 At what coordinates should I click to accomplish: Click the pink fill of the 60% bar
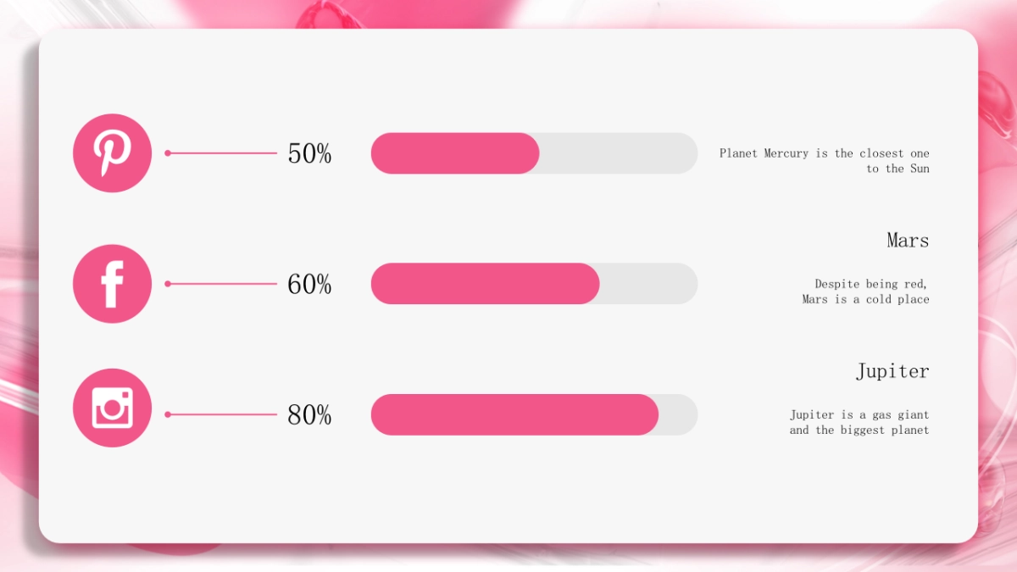pyautogui.click(x=485, y=284)
